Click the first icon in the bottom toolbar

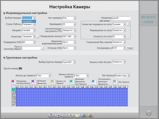[51, 116]
